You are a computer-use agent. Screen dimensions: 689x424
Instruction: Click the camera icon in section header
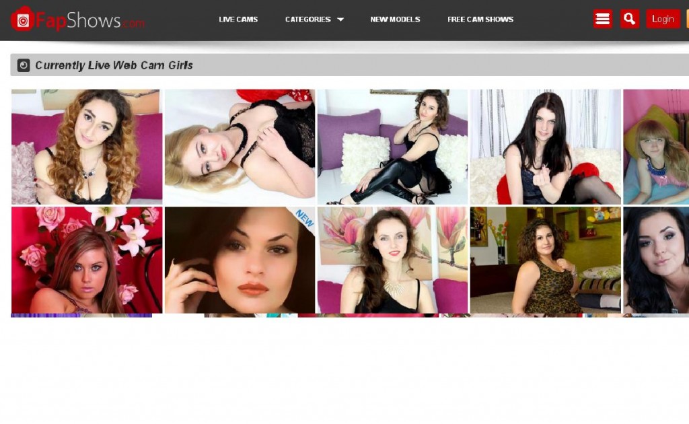(x=24, y=65)
